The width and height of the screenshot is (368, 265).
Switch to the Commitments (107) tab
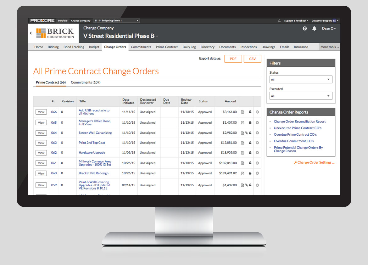click(x=86, y=82)
